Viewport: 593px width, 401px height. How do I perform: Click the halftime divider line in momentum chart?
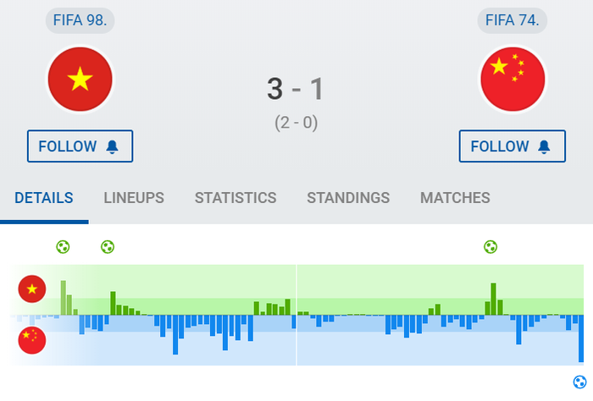[x=296, y=315]
